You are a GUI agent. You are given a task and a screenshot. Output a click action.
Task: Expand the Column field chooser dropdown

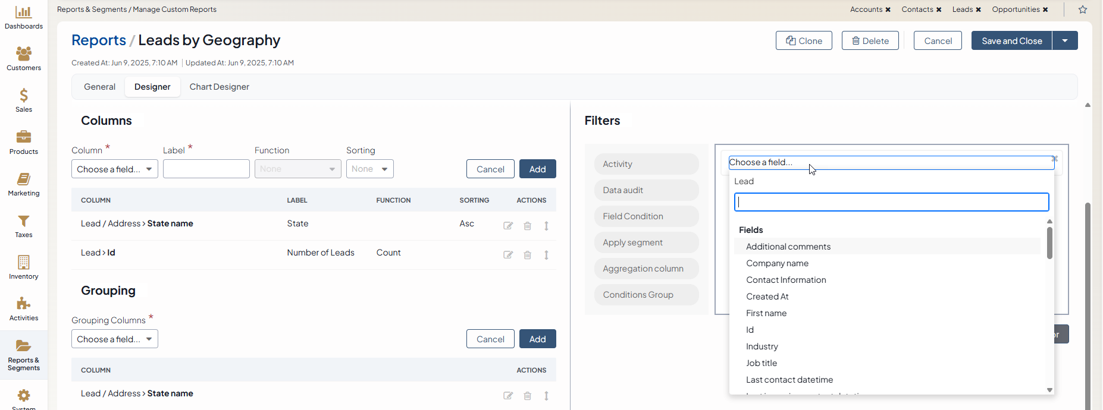pyautogui.click(x=114, y=169)
